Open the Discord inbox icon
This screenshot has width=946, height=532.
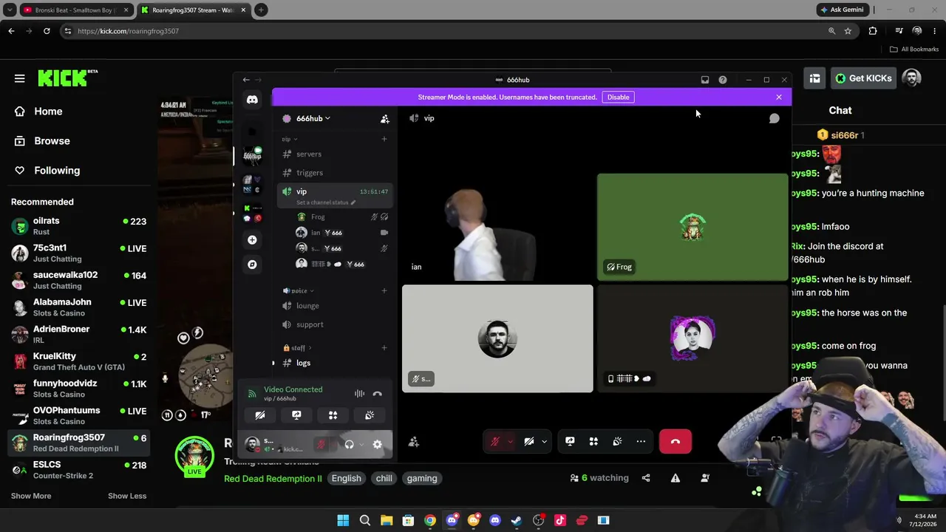705,80
